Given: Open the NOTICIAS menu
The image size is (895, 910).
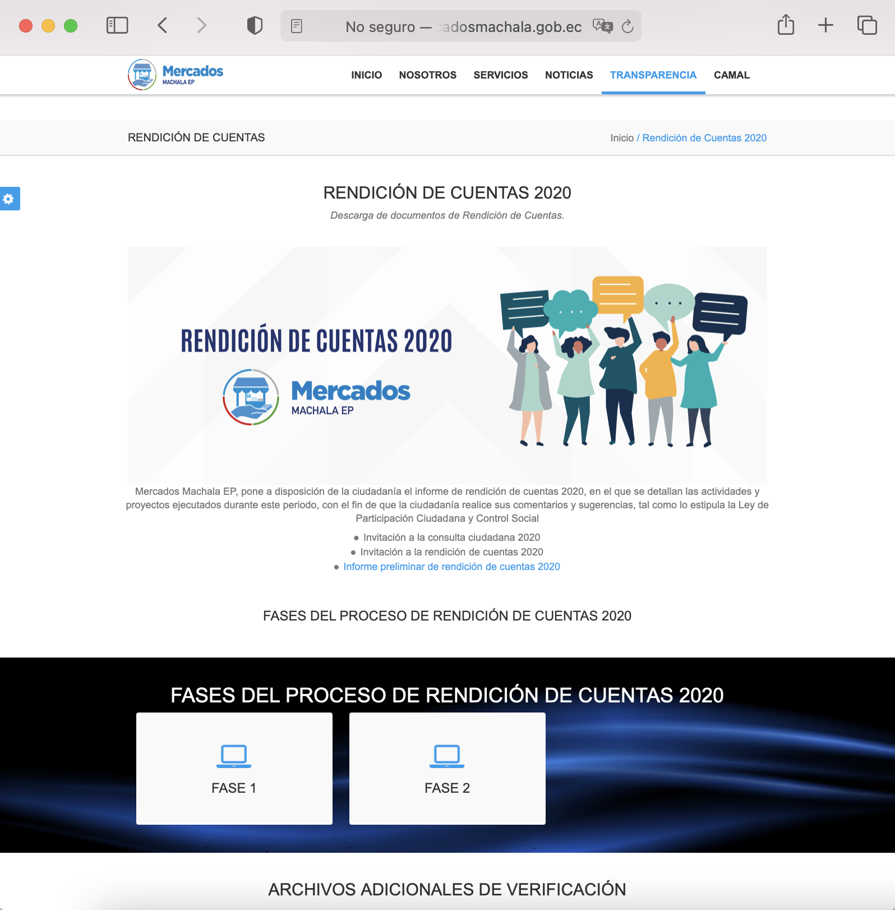Looking at the screenshot, I should (x=569, y=75).
